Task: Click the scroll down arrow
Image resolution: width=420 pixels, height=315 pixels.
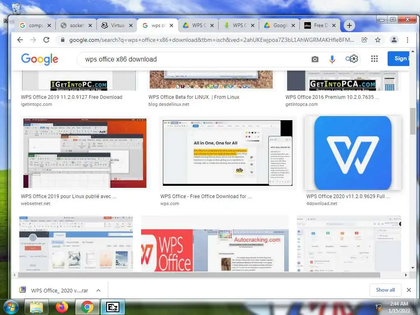Action: click(413, 267)
